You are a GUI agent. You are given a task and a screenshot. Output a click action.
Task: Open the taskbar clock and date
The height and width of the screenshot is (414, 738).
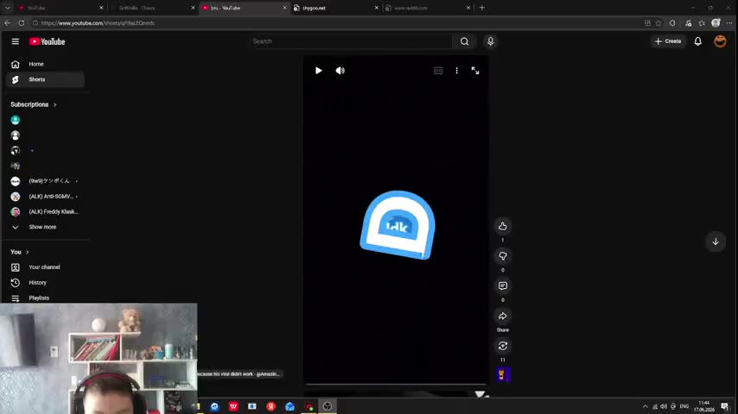coord(703,406)
